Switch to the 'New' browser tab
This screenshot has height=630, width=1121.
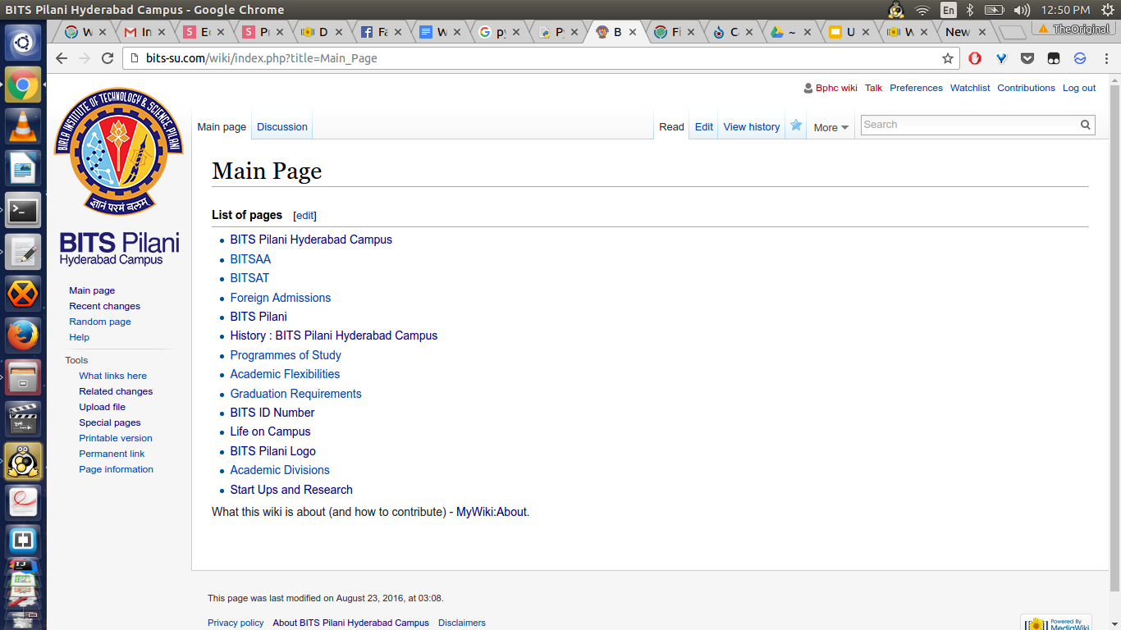pos(967,32)
